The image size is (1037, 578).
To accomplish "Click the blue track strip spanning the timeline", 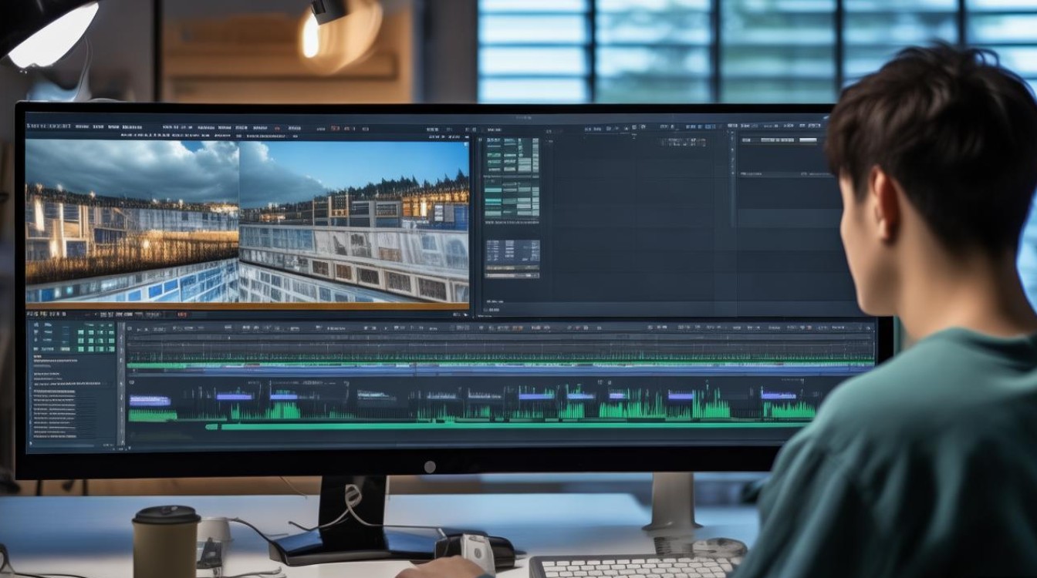I will pos(500,371).
